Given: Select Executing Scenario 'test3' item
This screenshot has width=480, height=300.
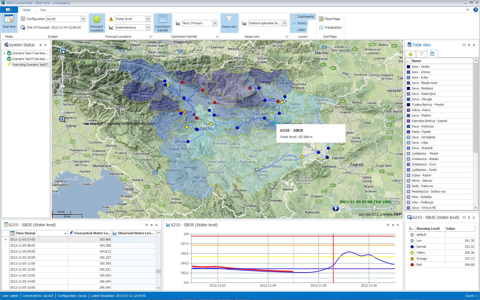Looking at the screenshot, I should tap(27, 65).
